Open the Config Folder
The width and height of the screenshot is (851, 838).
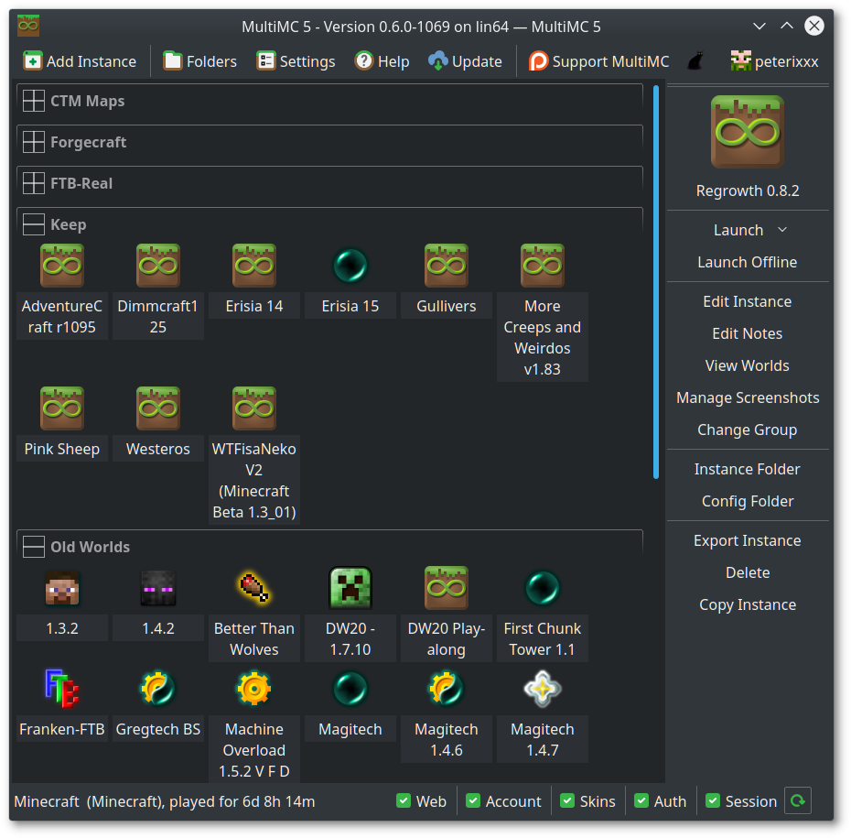pyautogui.click(x=748, y=501)
